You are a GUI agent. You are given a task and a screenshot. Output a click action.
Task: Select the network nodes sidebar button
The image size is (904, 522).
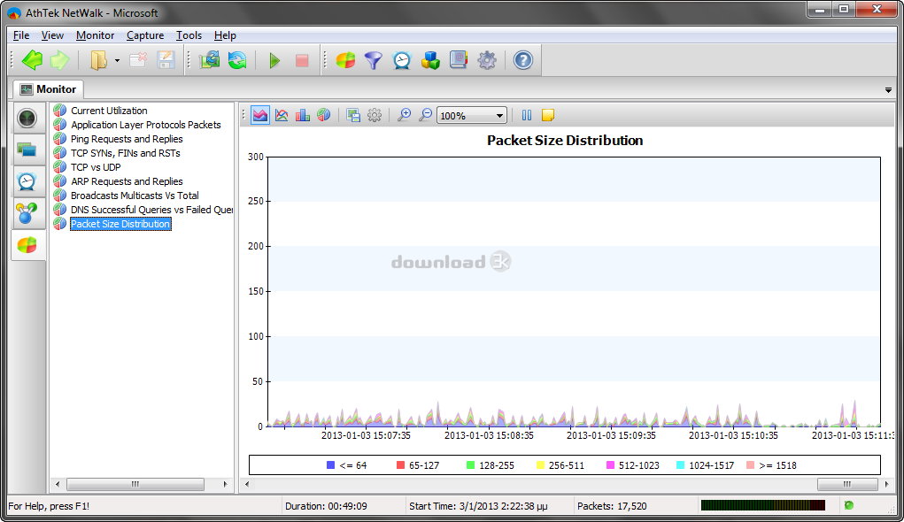(x=27, y=213)
